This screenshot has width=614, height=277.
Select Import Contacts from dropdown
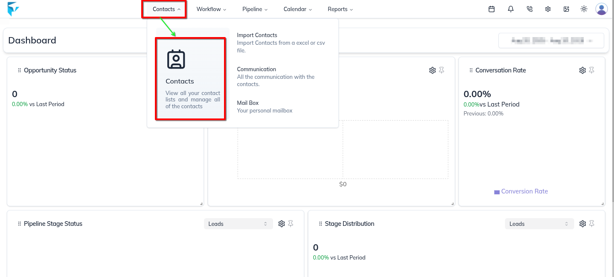tap(257, 35)
